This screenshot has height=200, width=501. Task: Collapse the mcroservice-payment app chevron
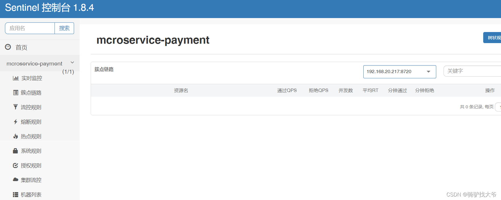(72, 63)
